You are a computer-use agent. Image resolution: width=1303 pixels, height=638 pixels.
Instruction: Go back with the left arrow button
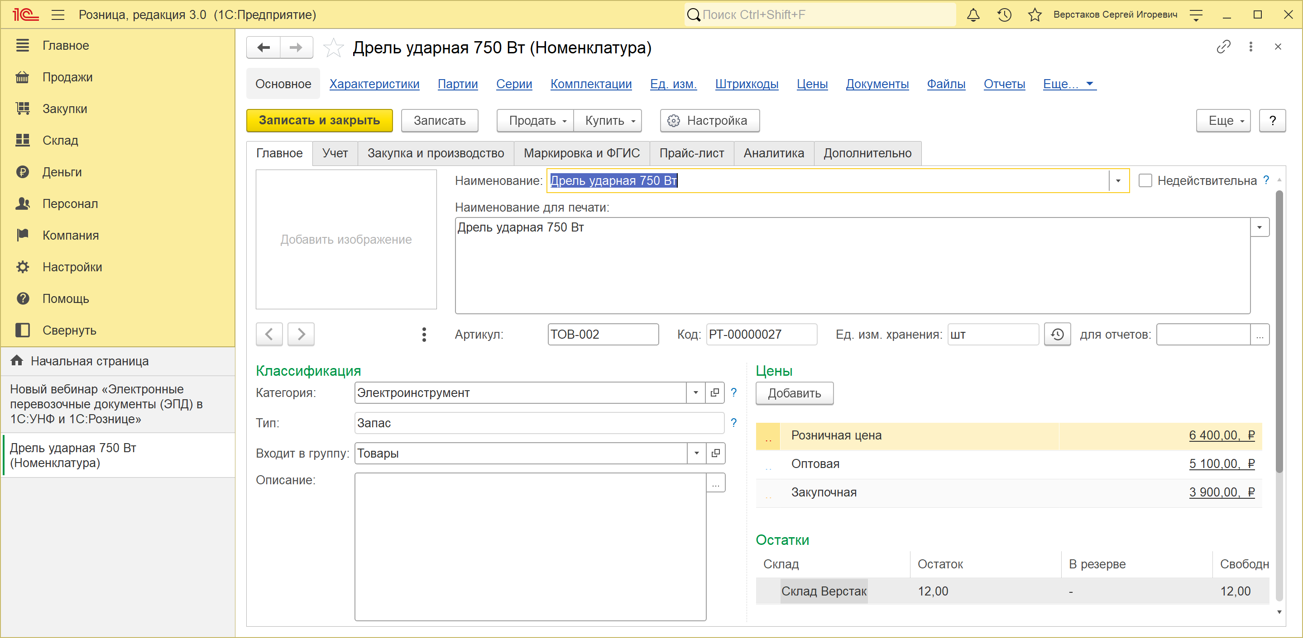click(263, 47)
